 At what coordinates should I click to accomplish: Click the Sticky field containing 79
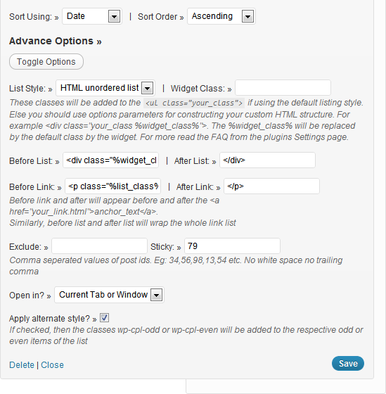click(232, 246)
